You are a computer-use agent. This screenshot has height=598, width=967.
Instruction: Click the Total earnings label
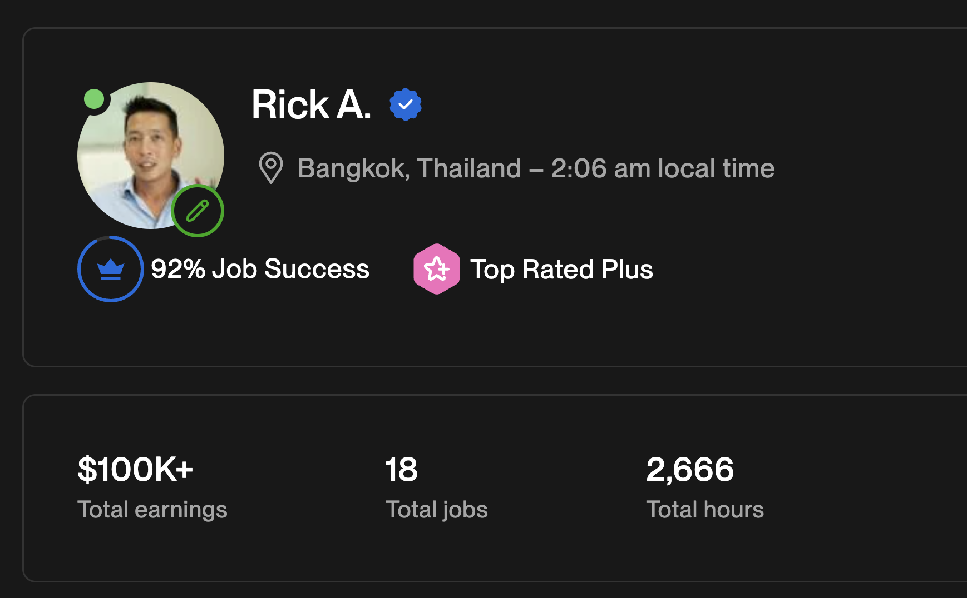[x=152, y=509]
